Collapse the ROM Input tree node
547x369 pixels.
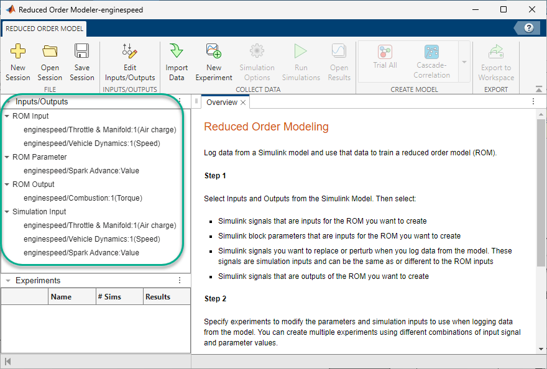point(7,116)
